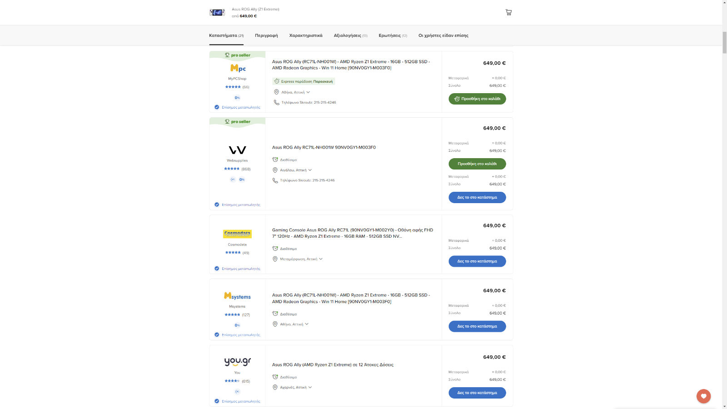Image resolution: width=727 pixels, height=409 pixels.
Task: Expand Websupplies location Αιγάλεω, Αττική
Action: [x=296, y=170]
